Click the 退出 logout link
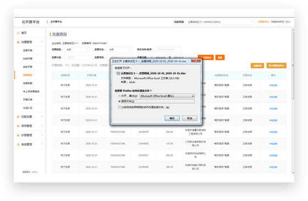 [288, 22]
